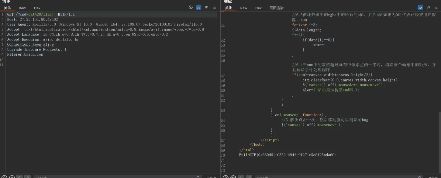The width and height of the screenshot is (441, 178).
Task: Click the alert('贴心提示传参cmd哦') line
Action: (x=331, y=90)
